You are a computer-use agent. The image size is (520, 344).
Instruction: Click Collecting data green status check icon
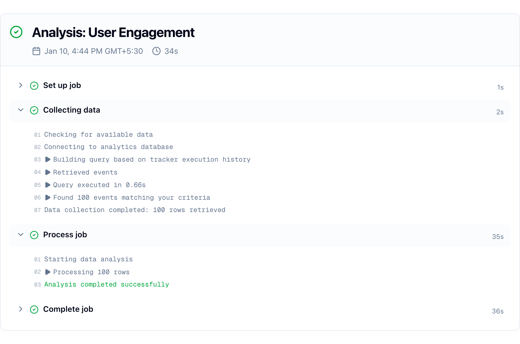(x=34, y=110)
